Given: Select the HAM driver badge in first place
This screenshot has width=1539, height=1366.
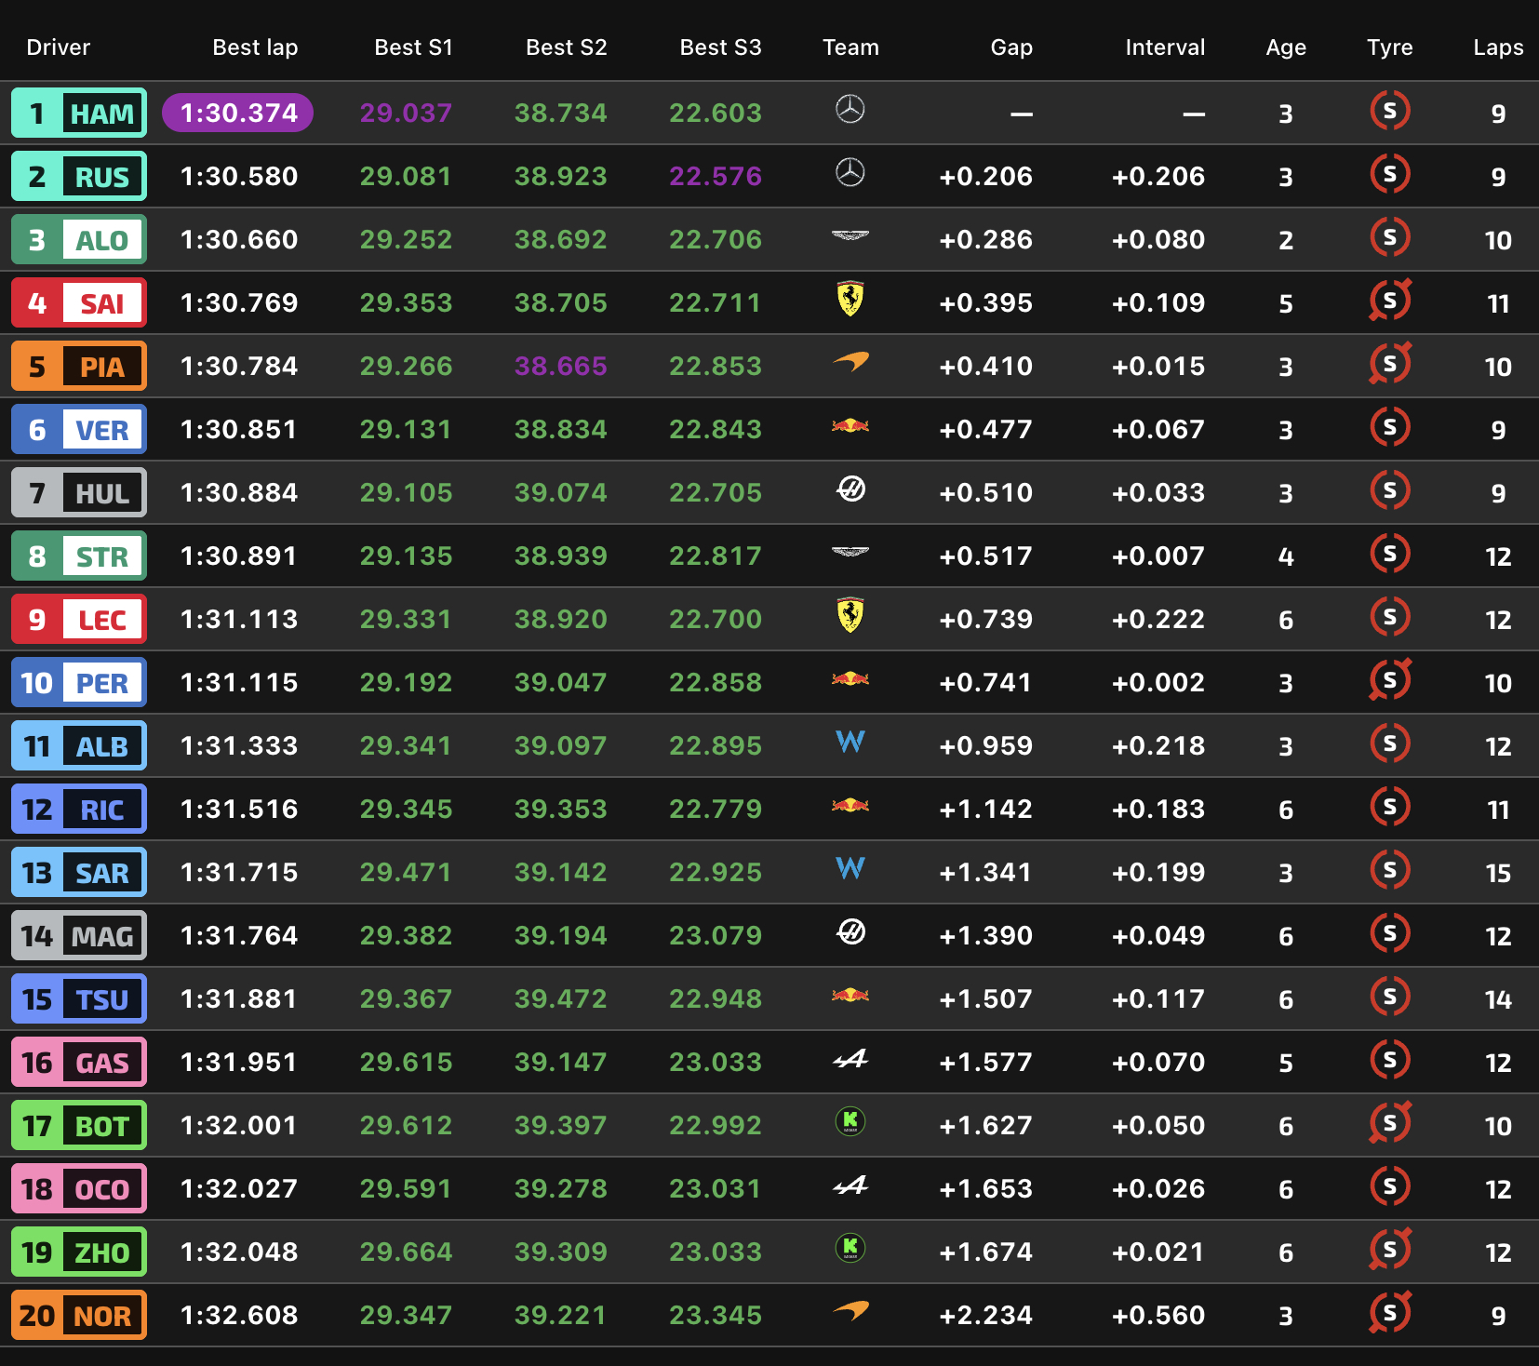Looking at the screenshot, I should point(79,114).
